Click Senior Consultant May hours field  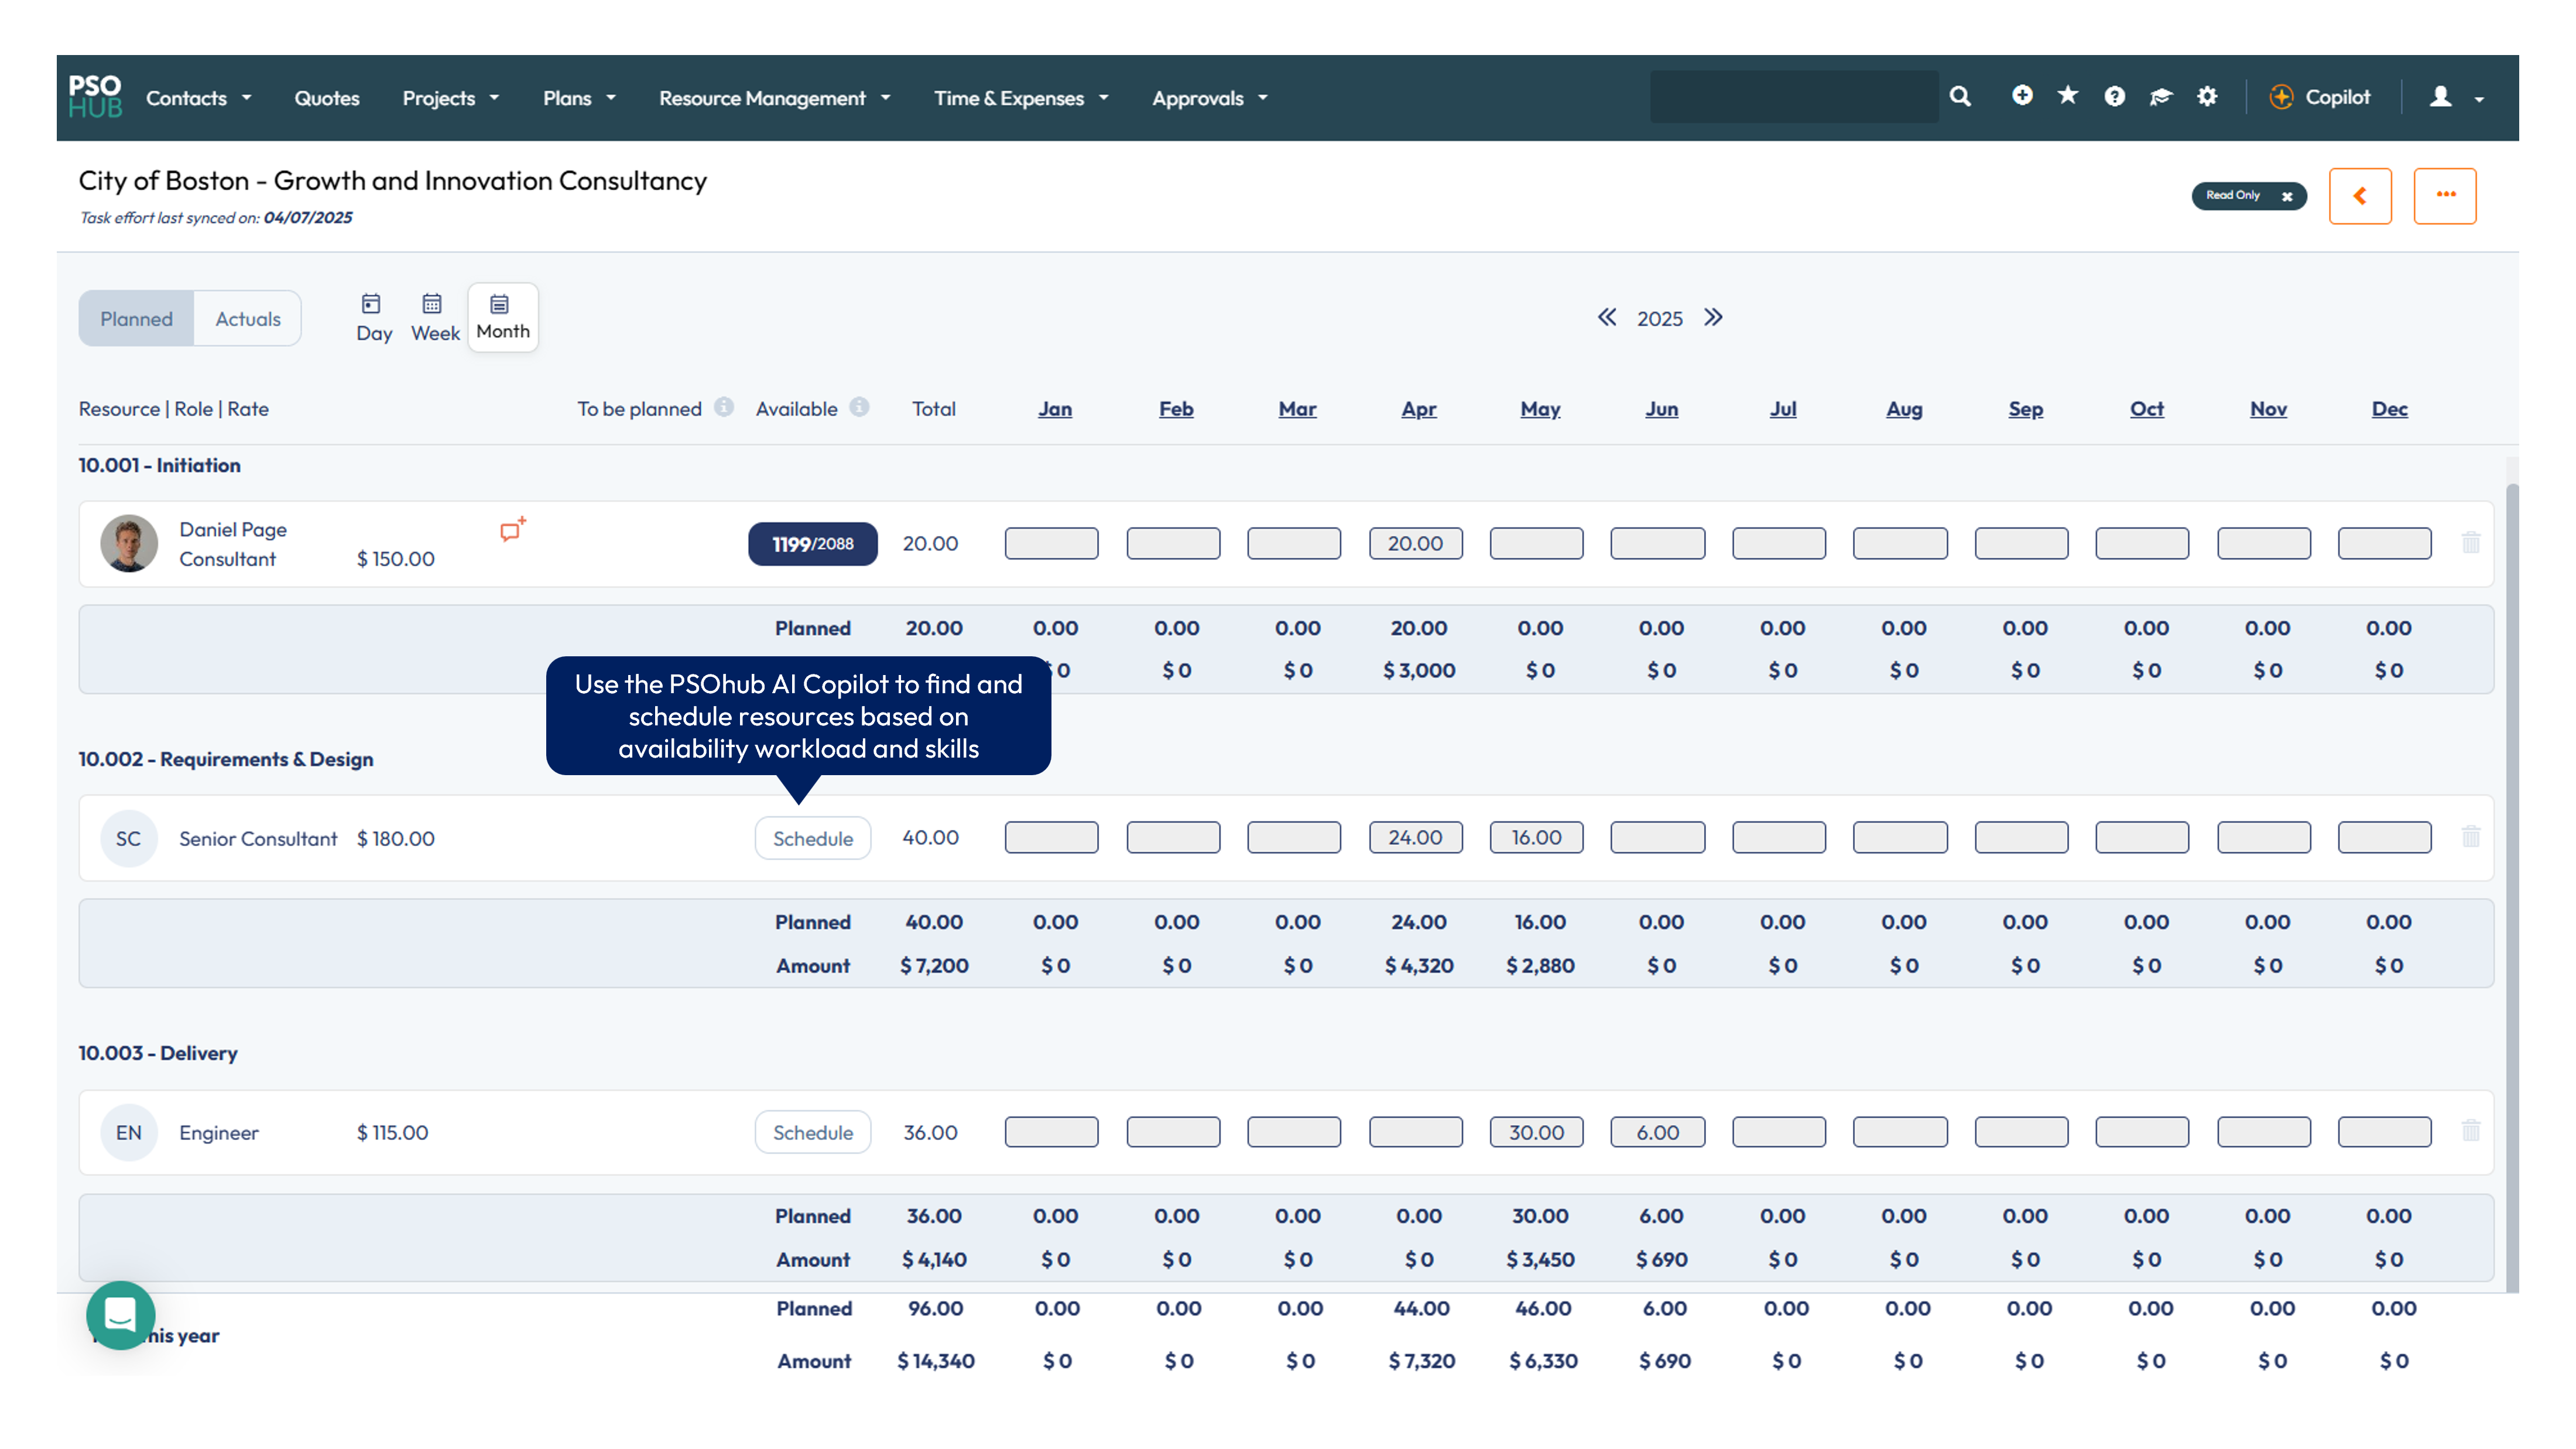coord(1536,837)
